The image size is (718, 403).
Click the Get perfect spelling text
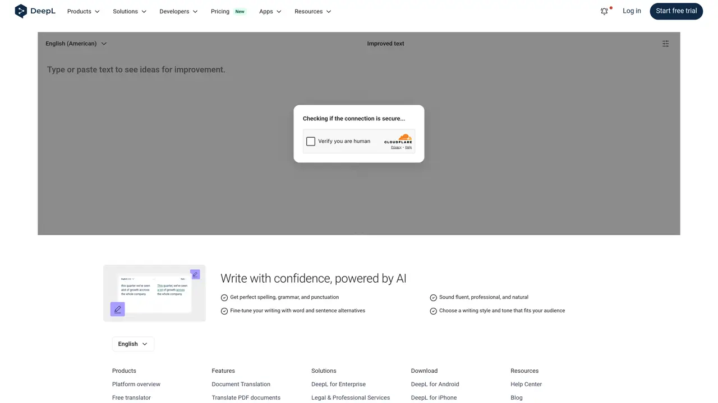pyautogui.click(x=284, y=297)
